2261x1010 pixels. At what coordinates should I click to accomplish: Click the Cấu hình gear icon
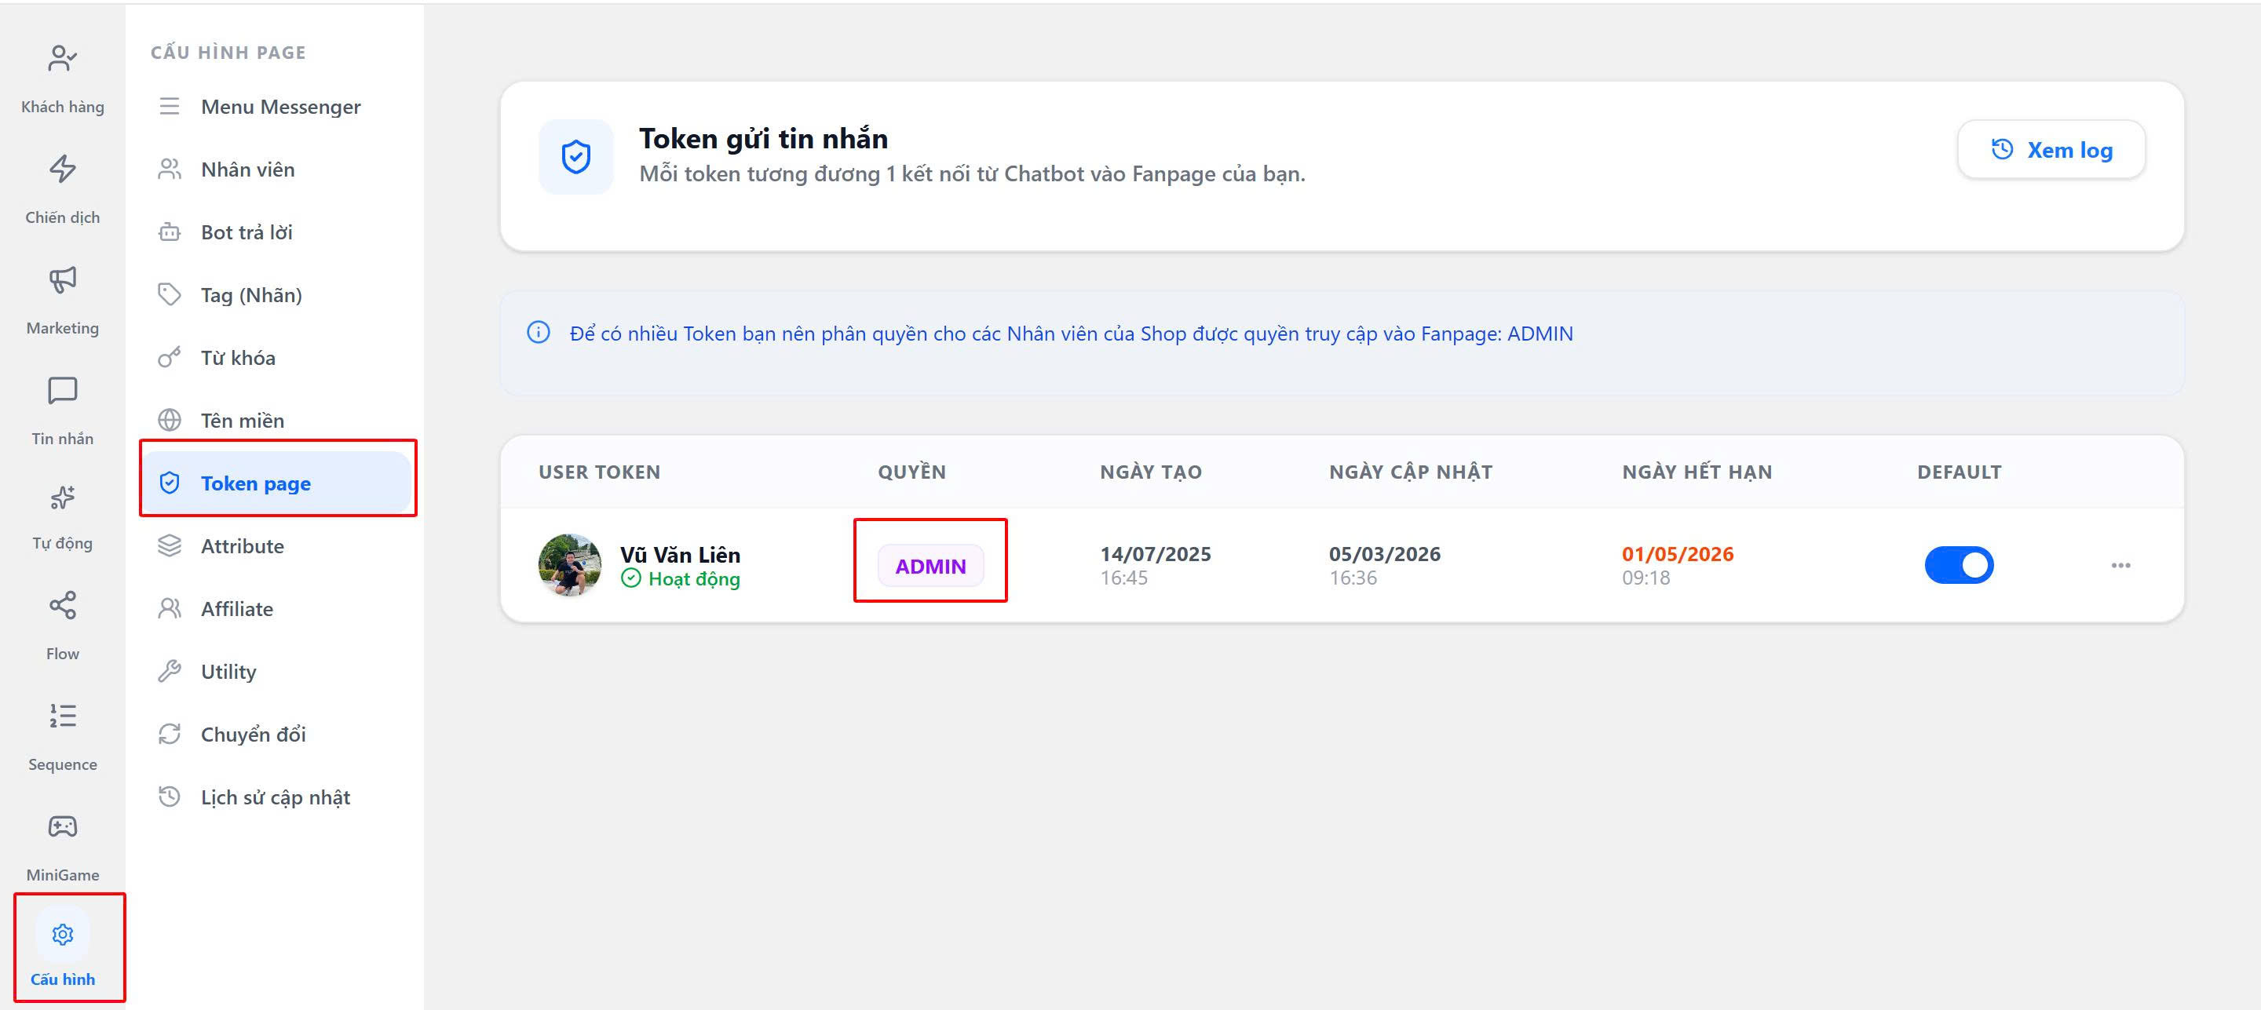point(62,935)
